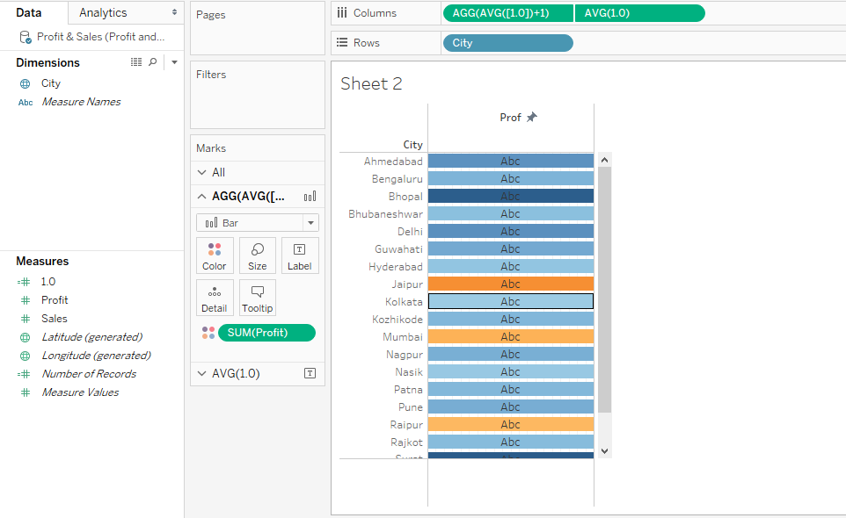Select the Data tab
Viewport: 846px width, 518px height.
tap(29, 12)
